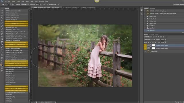The height and width of the screenshot is (103, 184).
Task: Open the Tool Preset picker
Action: tap(3, 5)
